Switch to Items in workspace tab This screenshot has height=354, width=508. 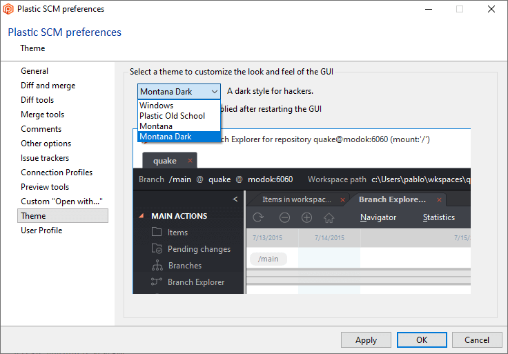pos(297,199)
